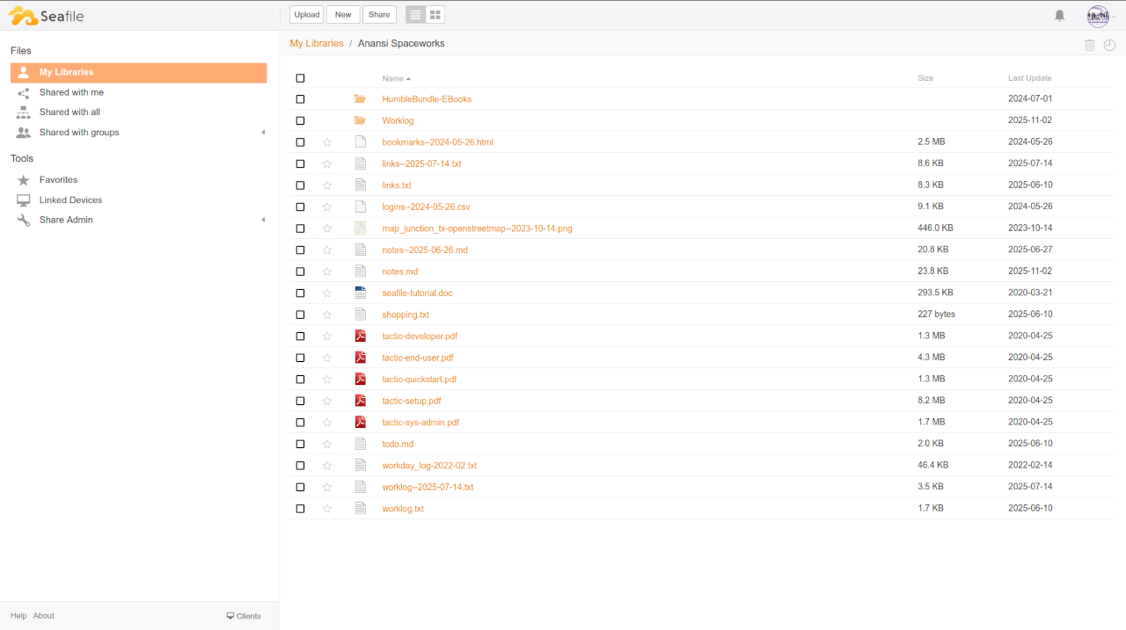Sort files by Name column
This screenshot has width=1126, height=630.
392,79
